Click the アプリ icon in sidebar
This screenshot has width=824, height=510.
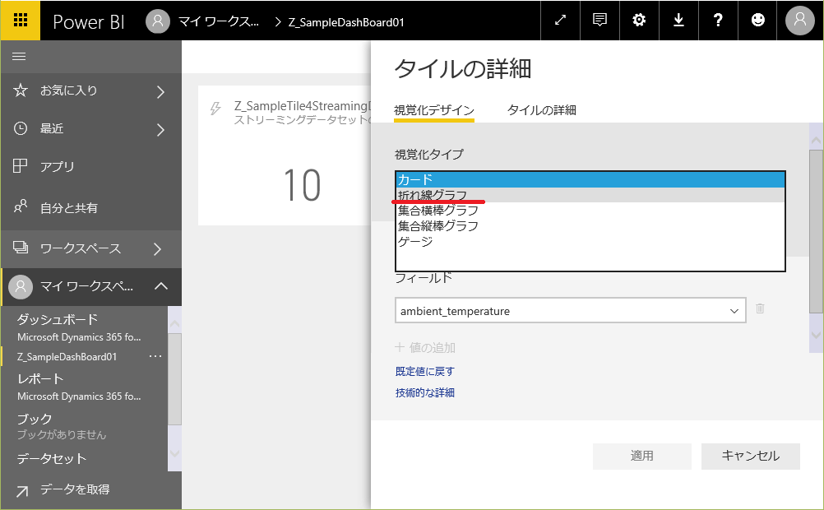click(20, 166)
